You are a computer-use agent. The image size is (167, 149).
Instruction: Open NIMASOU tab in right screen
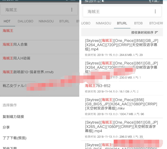[103, 23]
